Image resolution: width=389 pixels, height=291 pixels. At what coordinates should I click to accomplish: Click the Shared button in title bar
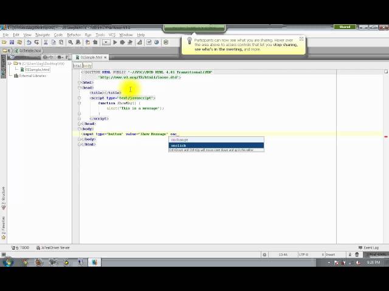point(345,27)
